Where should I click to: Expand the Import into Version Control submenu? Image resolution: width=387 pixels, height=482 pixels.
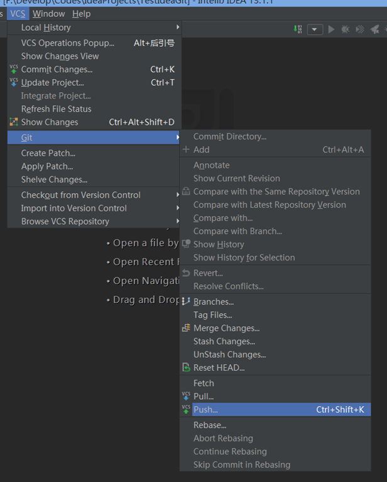[178, 208]
